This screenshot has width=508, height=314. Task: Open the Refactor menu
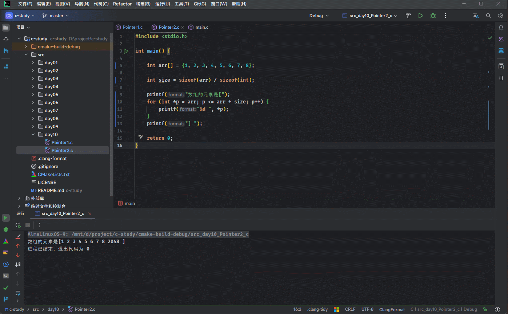coord(122,4)
